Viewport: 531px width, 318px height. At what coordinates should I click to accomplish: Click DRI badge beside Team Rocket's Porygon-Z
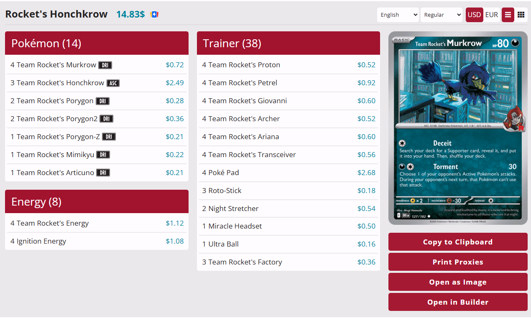click(109, 137)
